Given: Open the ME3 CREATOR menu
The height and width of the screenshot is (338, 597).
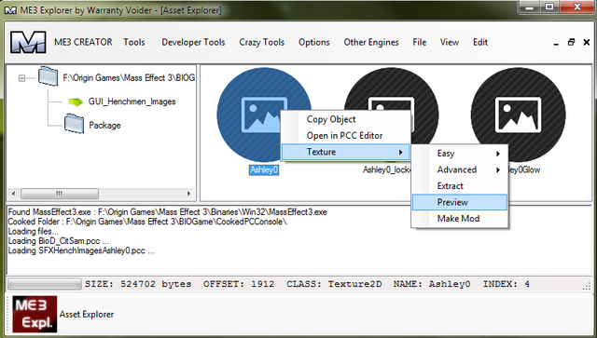Looking at the screenshot, I should 83,42.
